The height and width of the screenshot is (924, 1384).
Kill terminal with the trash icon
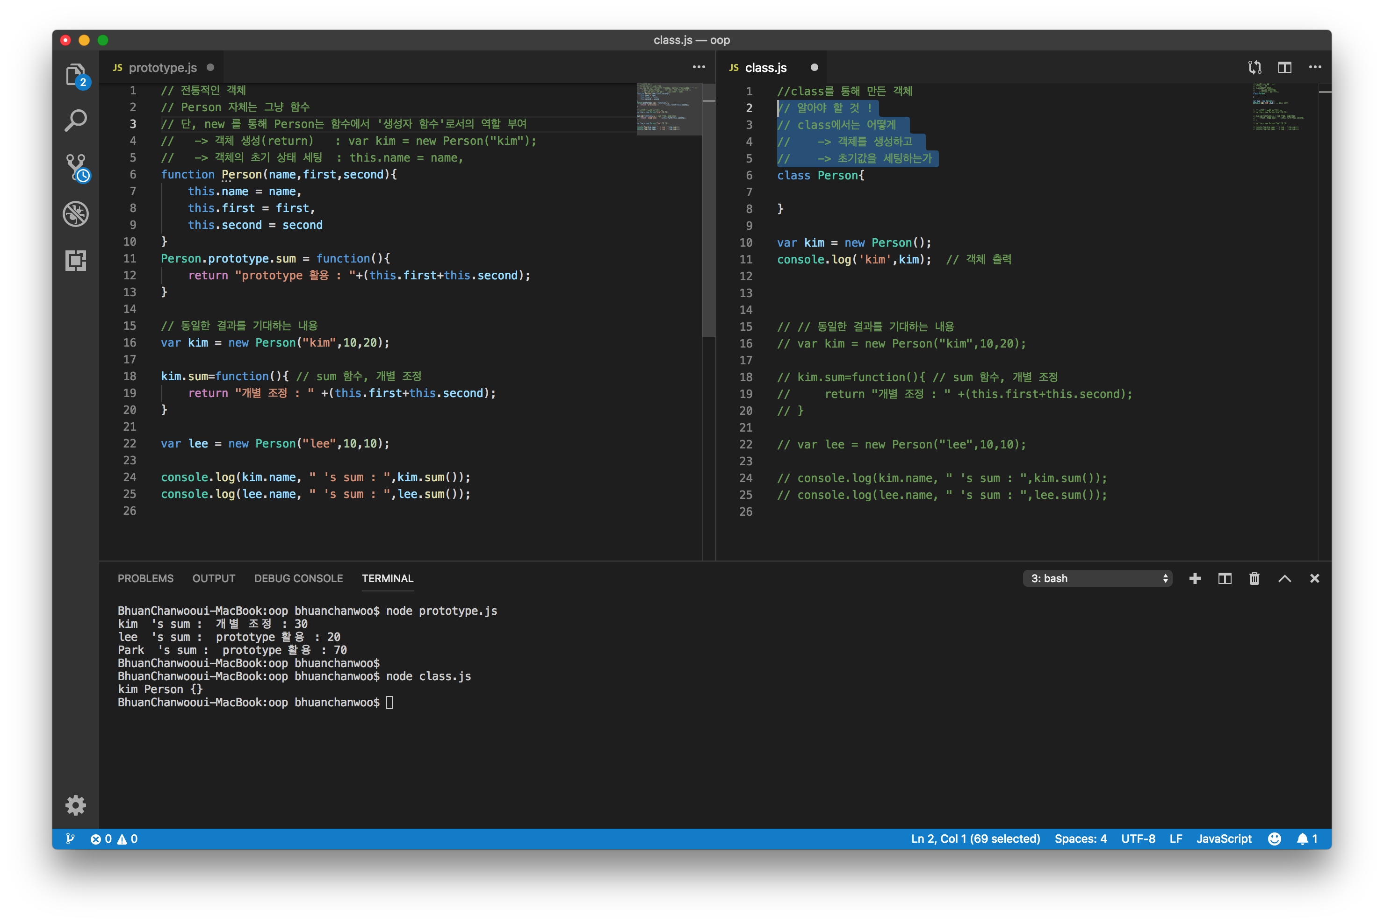click(x=1254, y=578)
